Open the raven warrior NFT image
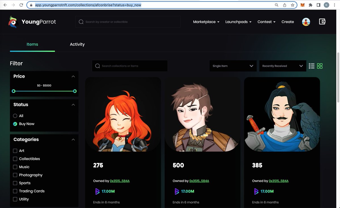Screen dimensions: 340x208 pyautogui.click(x=282, y=114)
